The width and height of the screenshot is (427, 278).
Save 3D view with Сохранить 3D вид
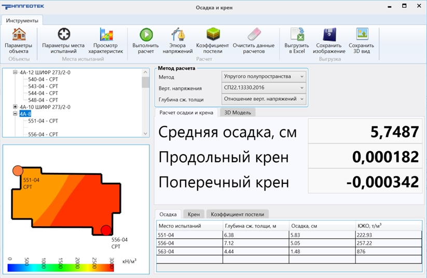[x=361, y=35]
